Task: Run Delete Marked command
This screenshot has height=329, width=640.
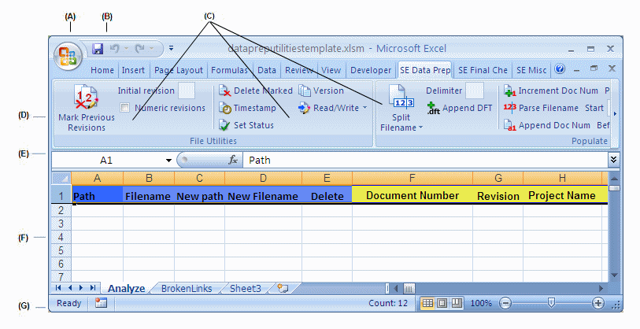Action: tap(256, 91)
